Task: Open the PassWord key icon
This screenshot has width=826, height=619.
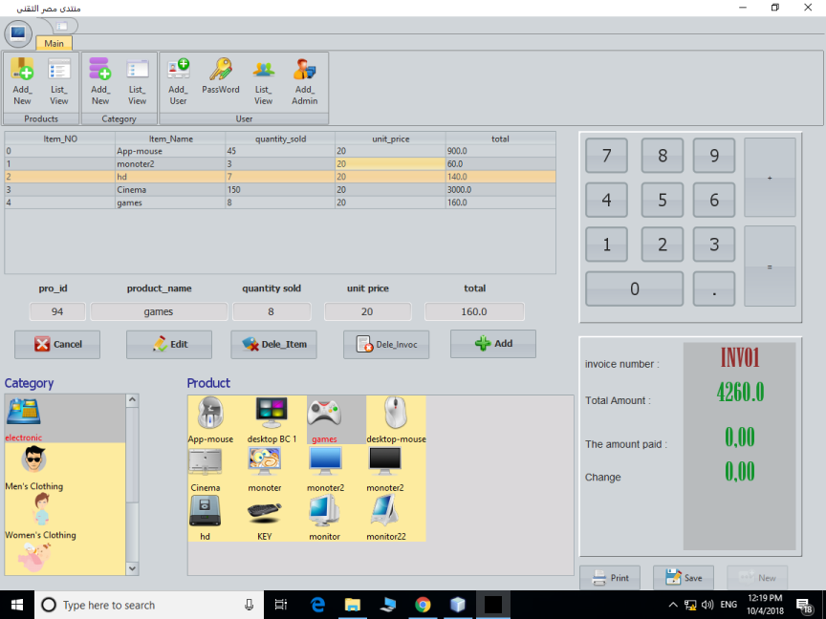Action: pos(221,76)
